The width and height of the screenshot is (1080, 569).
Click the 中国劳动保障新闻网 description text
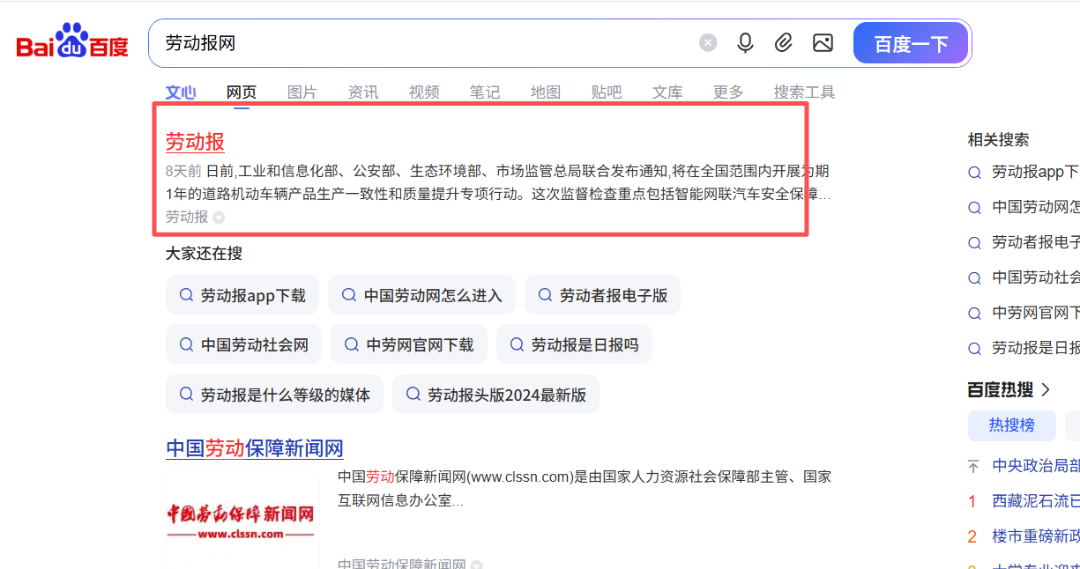tap(584, 489)
